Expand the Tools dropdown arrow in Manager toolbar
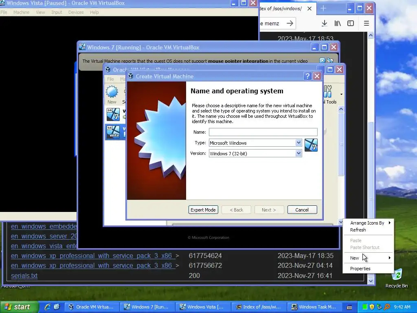Image resolution: width=417 pixels, height=313 pixels. coord(341,94)
